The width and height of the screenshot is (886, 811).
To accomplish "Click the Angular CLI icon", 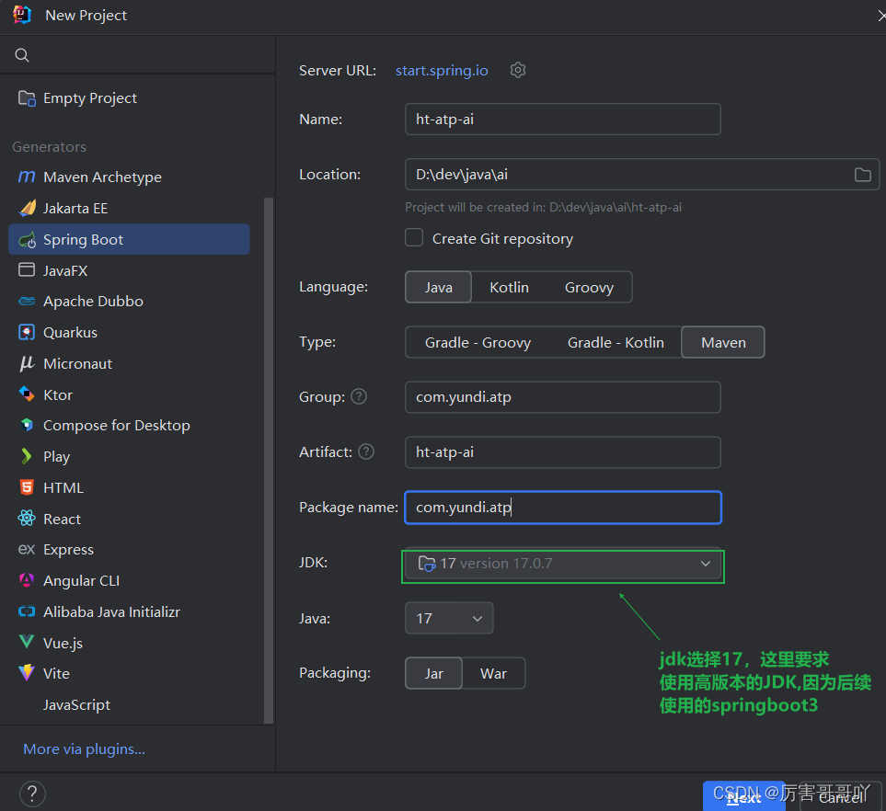I will pos(27,580).
